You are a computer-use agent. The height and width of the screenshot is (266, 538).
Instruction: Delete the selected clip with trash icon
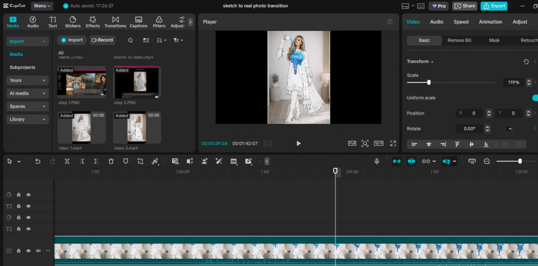pyautogui.click(x=111, y=161)
